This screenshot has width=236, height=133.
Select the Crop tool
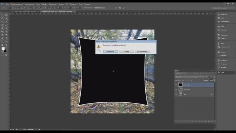tap(3, 22)
